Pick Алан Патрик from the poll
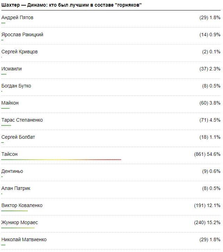 click(16, 188)
